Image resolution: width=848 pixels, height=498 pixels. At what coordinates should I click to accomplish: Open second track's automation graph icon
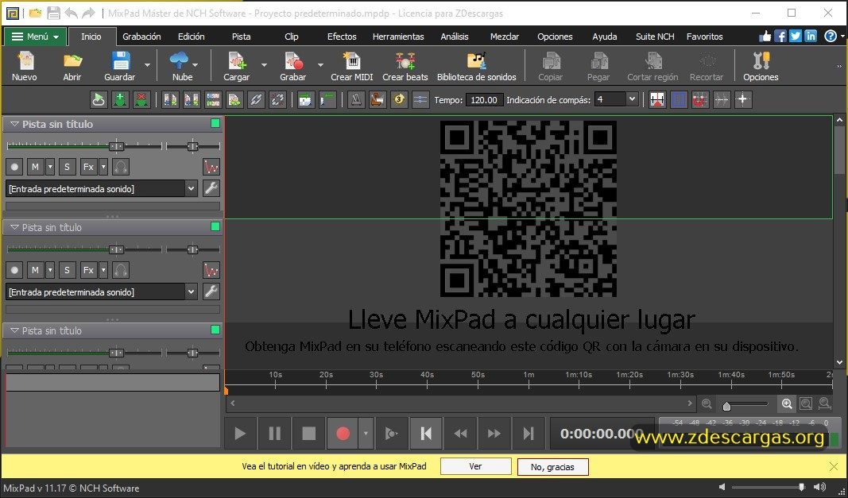211,270
